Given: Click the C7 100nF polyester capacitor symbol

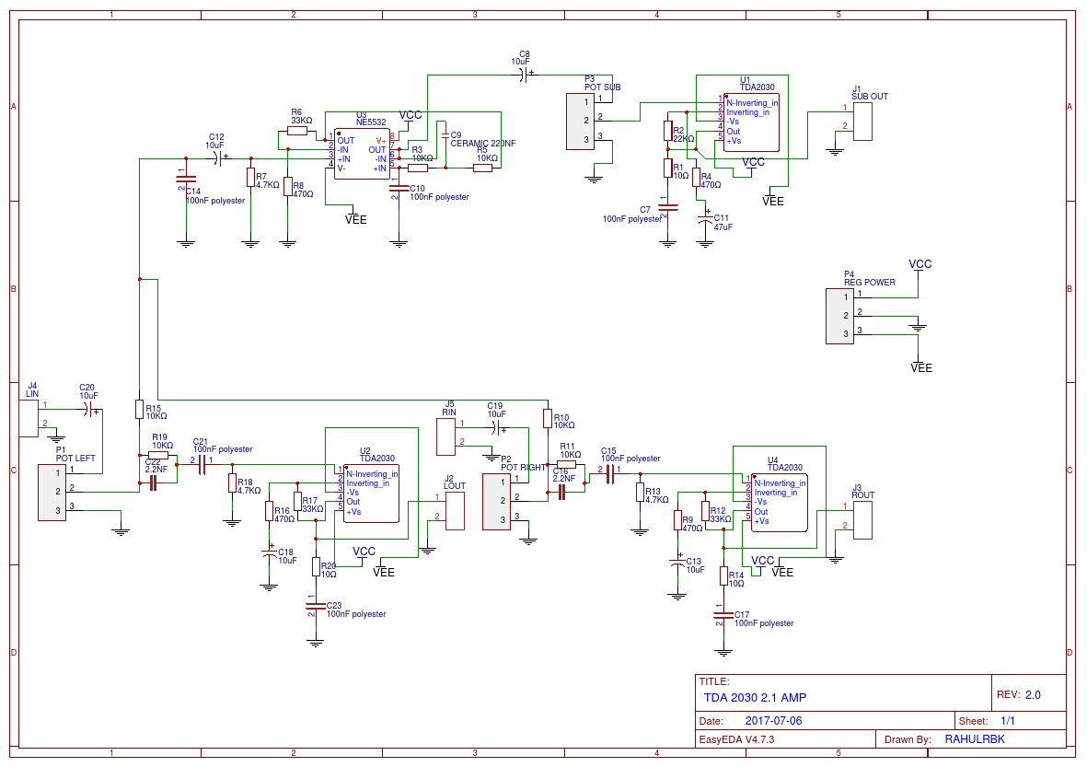Looking at the screenshot, I should (x=667, y=206).
